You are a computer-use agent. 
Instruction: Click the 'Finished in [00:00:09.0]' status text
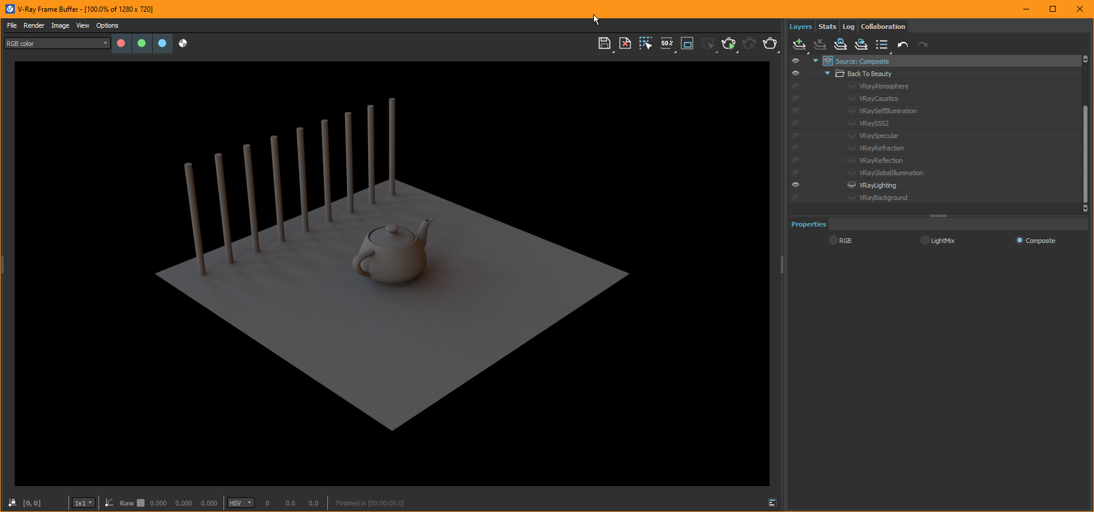tap(370, 503)
